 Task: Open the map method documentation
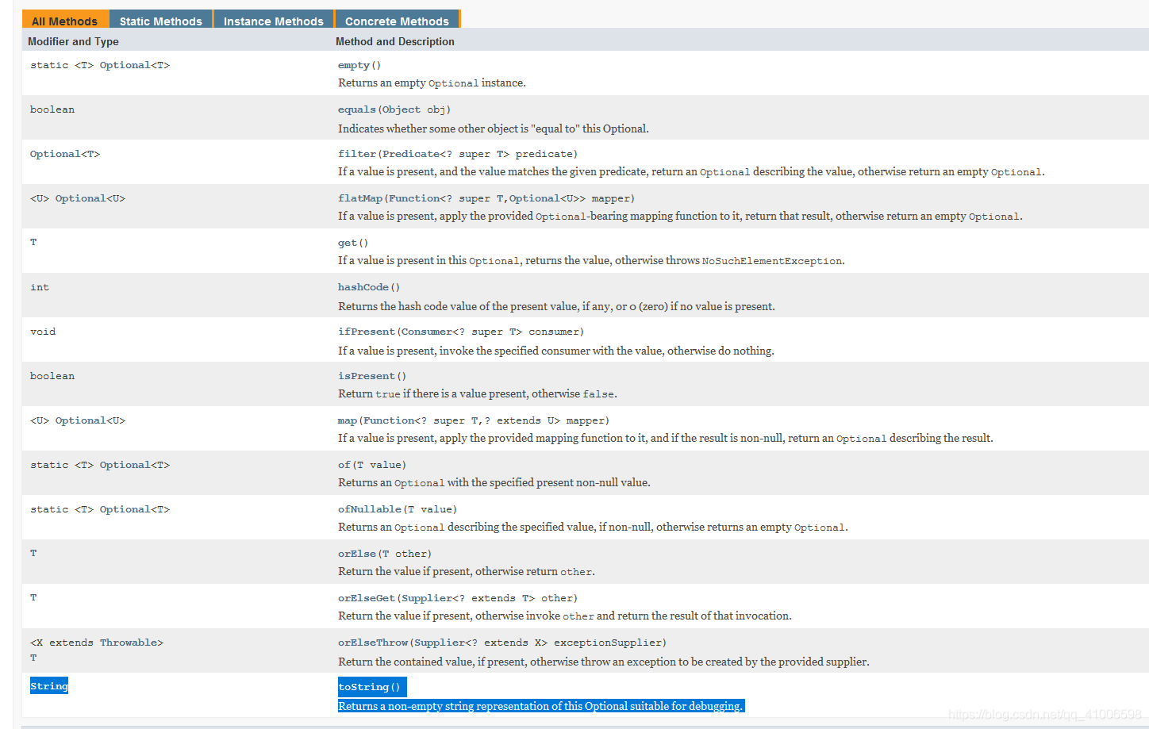pos(347,420)
